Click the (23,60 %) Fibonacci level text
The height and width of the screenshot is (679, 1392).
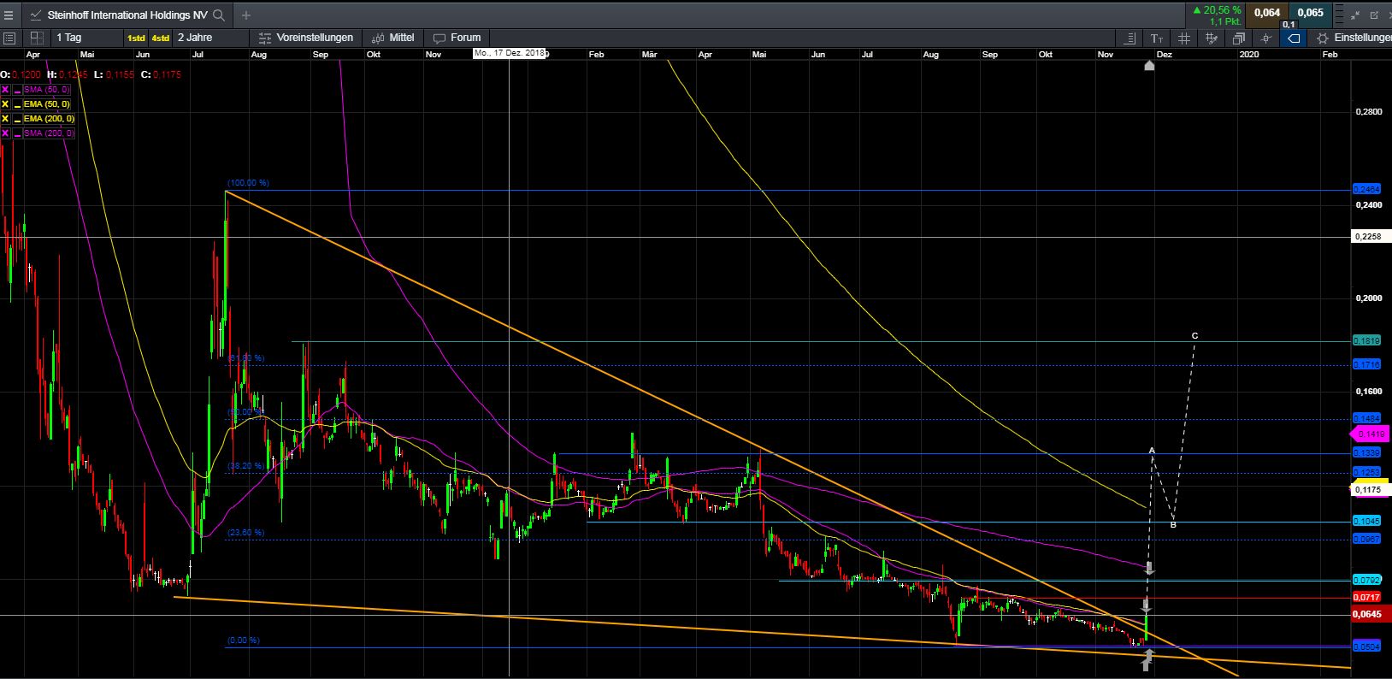245,533
